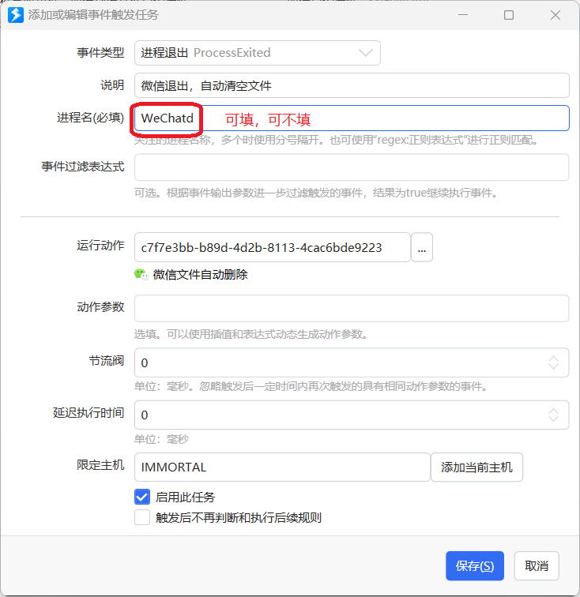Uncheck the 启用此任务 checkbox
580x597 pixels.
tap(142, 497)
